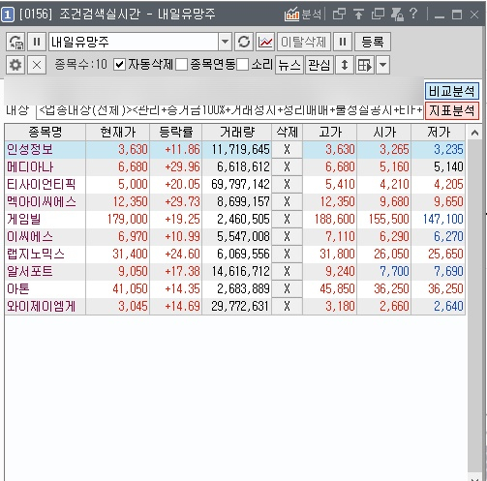Select the 랩지노믹스 stock name
The image size is (487, 481).
tap(36, 254)
